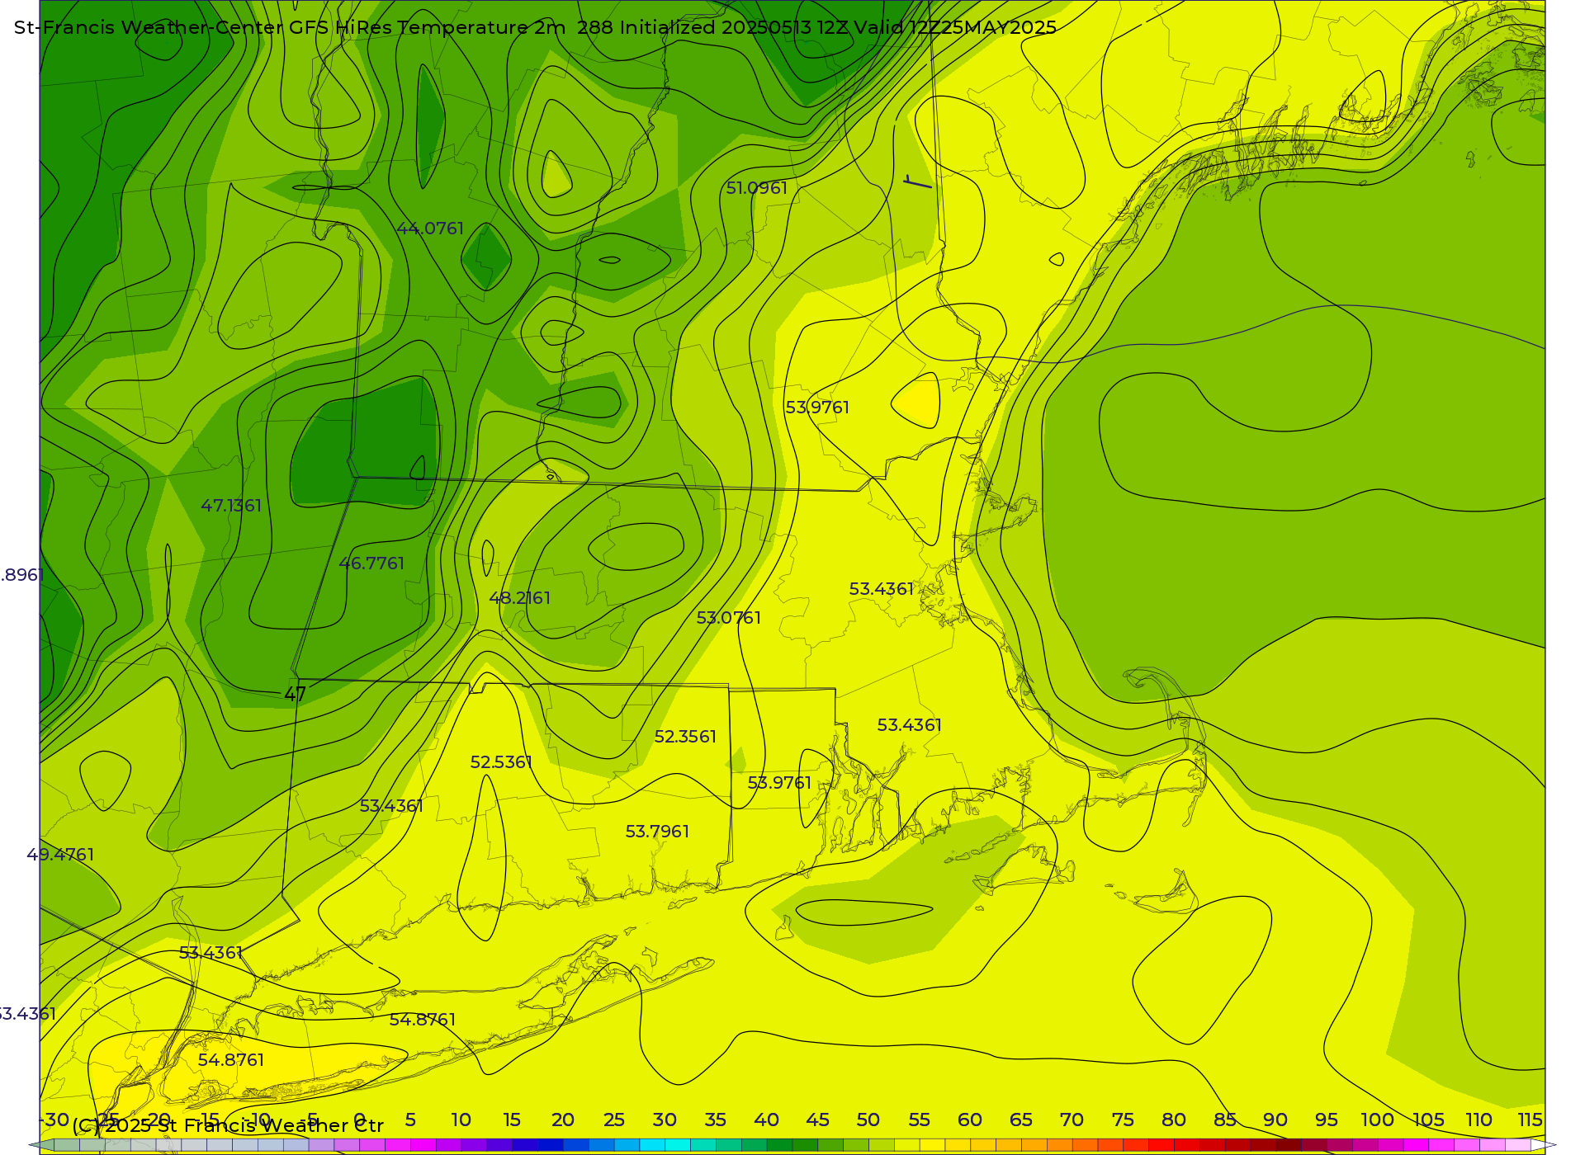The width and height of the screenshot is (1585, 1155).
Task: Click the color bar scale label 25
Action: click(613, 1120)
